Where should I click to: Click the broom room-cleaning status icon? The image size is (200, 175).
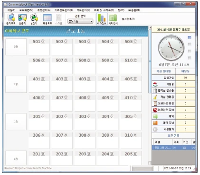pyautogui.click(x=155, y=97)
